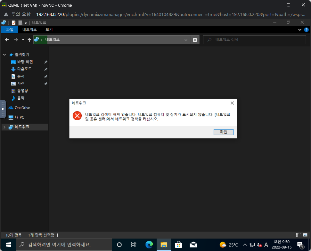Open 음악 in the sidebar
Viewport: 311px width, 251px height.
click(20, 98)
